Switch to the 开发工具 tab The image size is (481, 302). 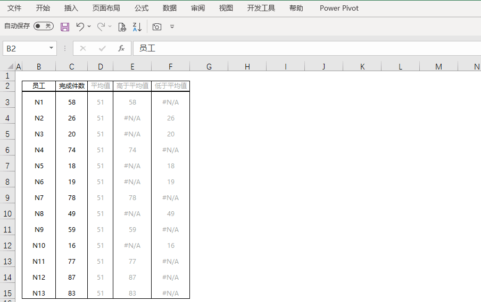(261, 8)
